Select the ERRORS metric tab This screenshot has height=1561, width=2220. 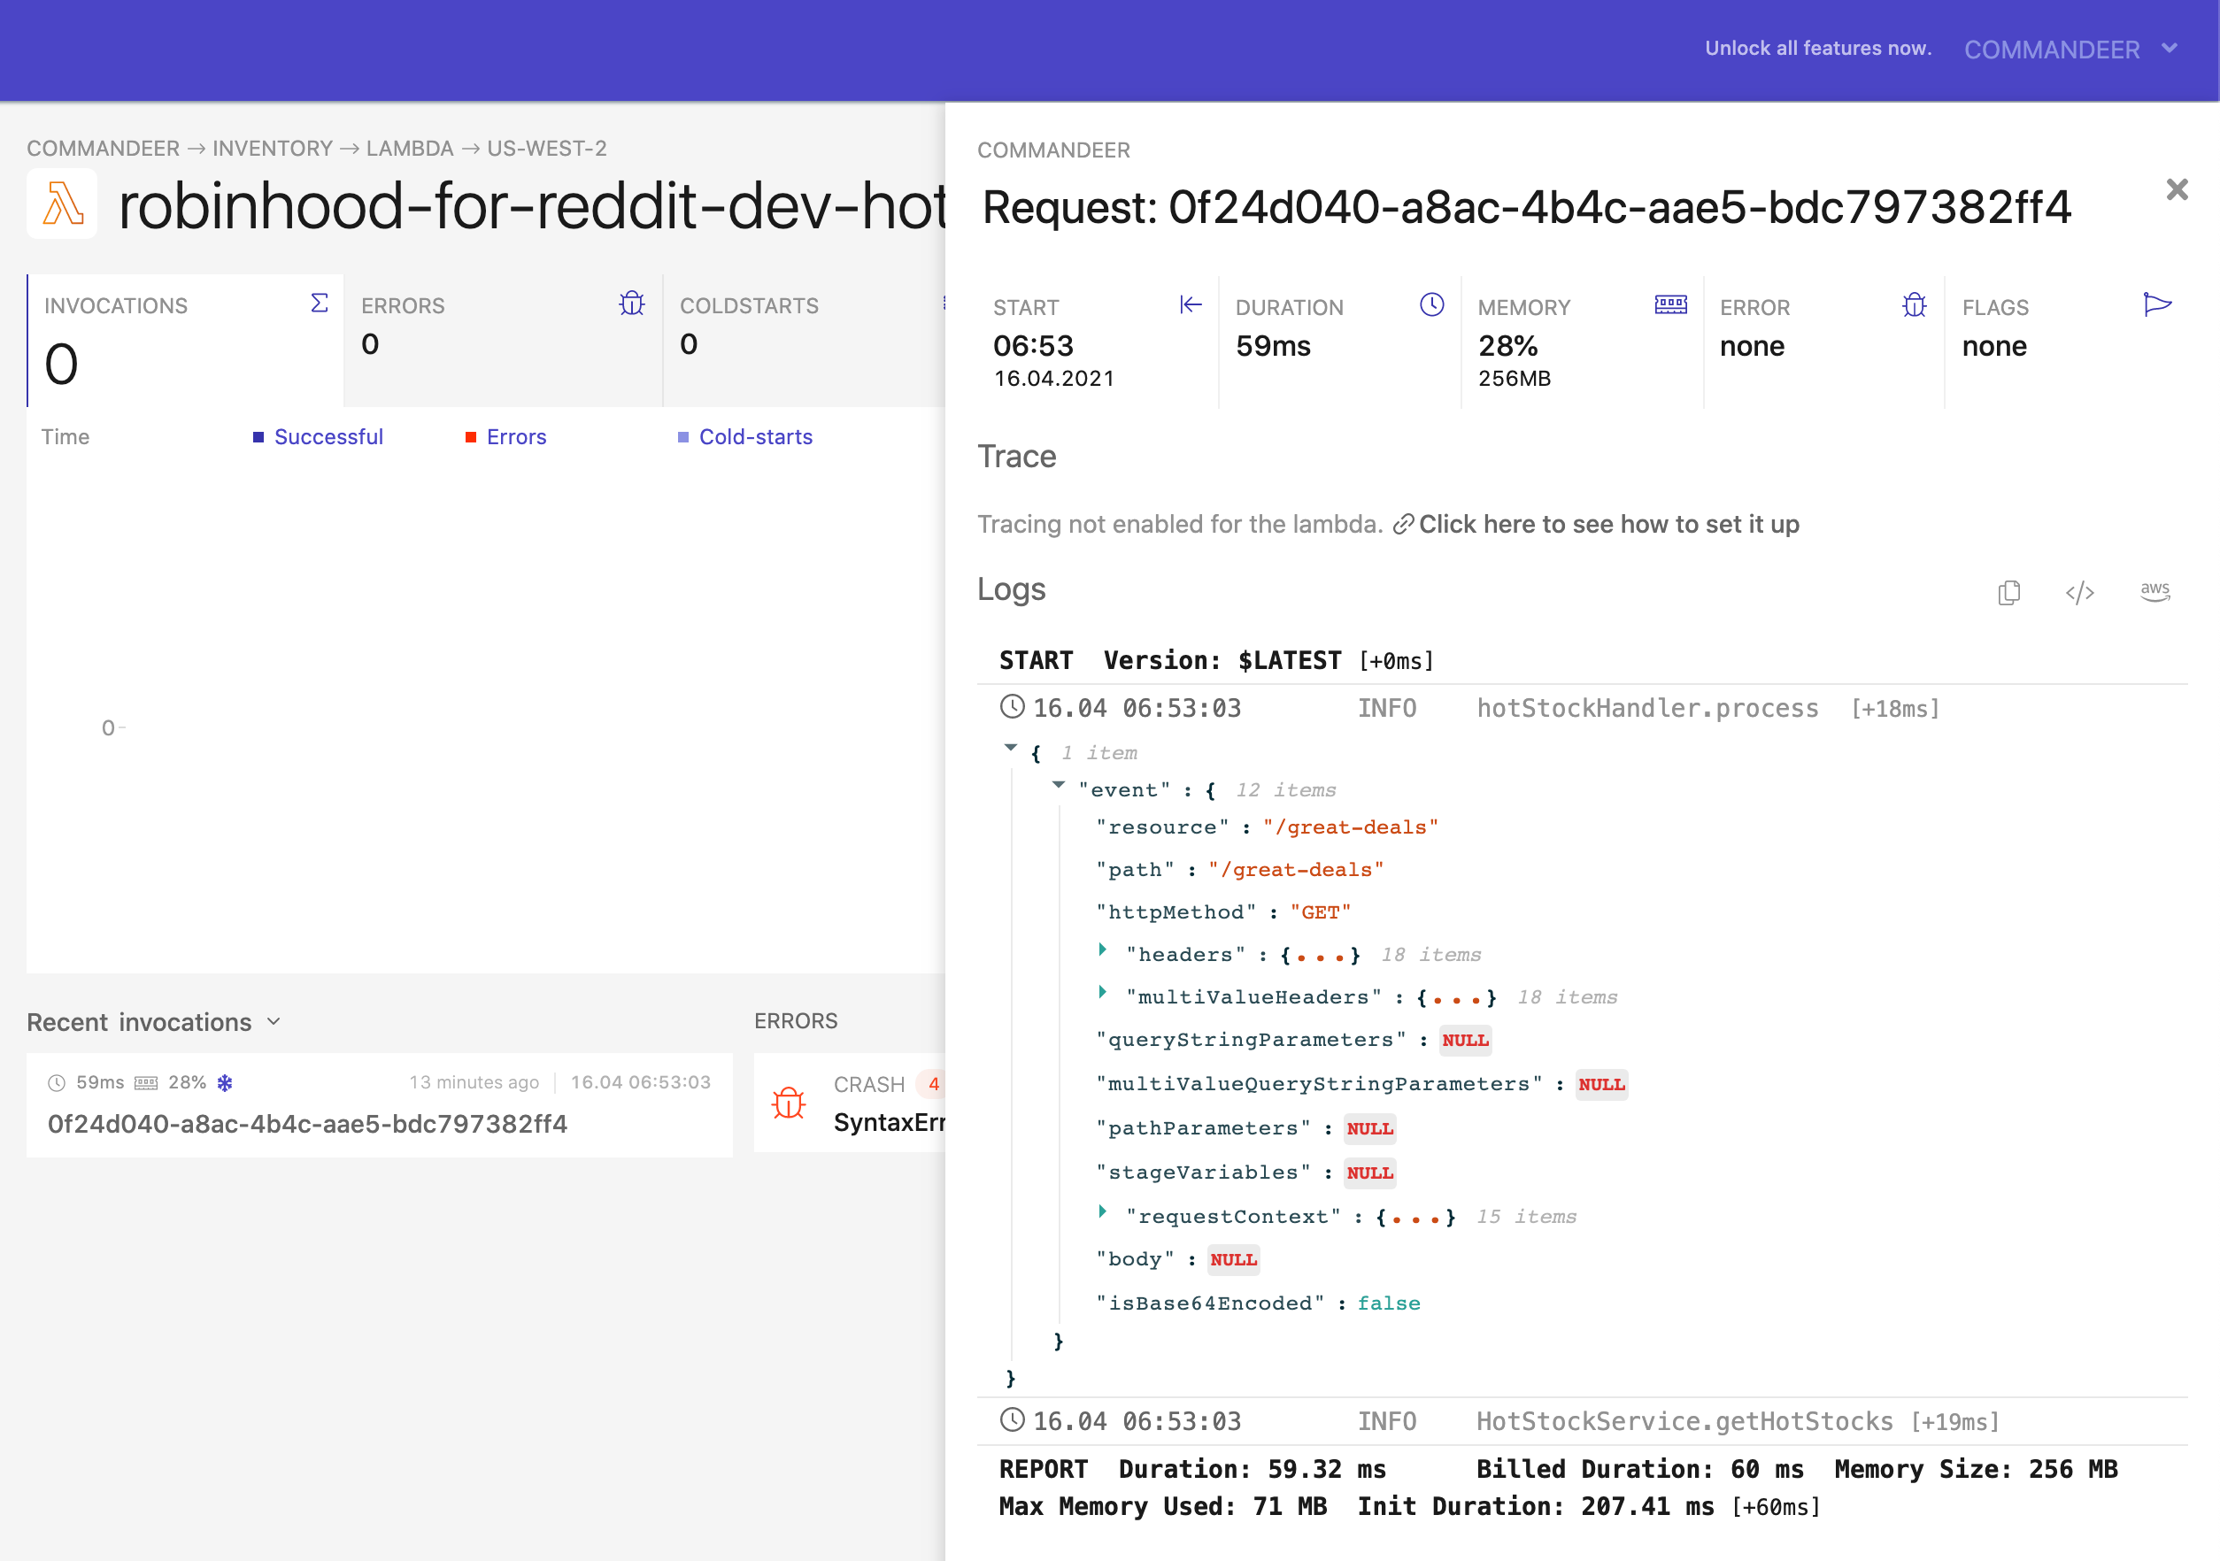pos(504,342)
